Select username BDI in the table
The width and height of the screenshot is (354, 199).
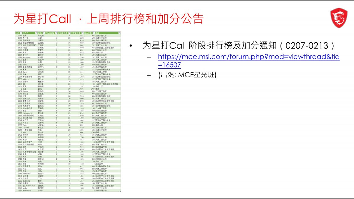[24, 84]
